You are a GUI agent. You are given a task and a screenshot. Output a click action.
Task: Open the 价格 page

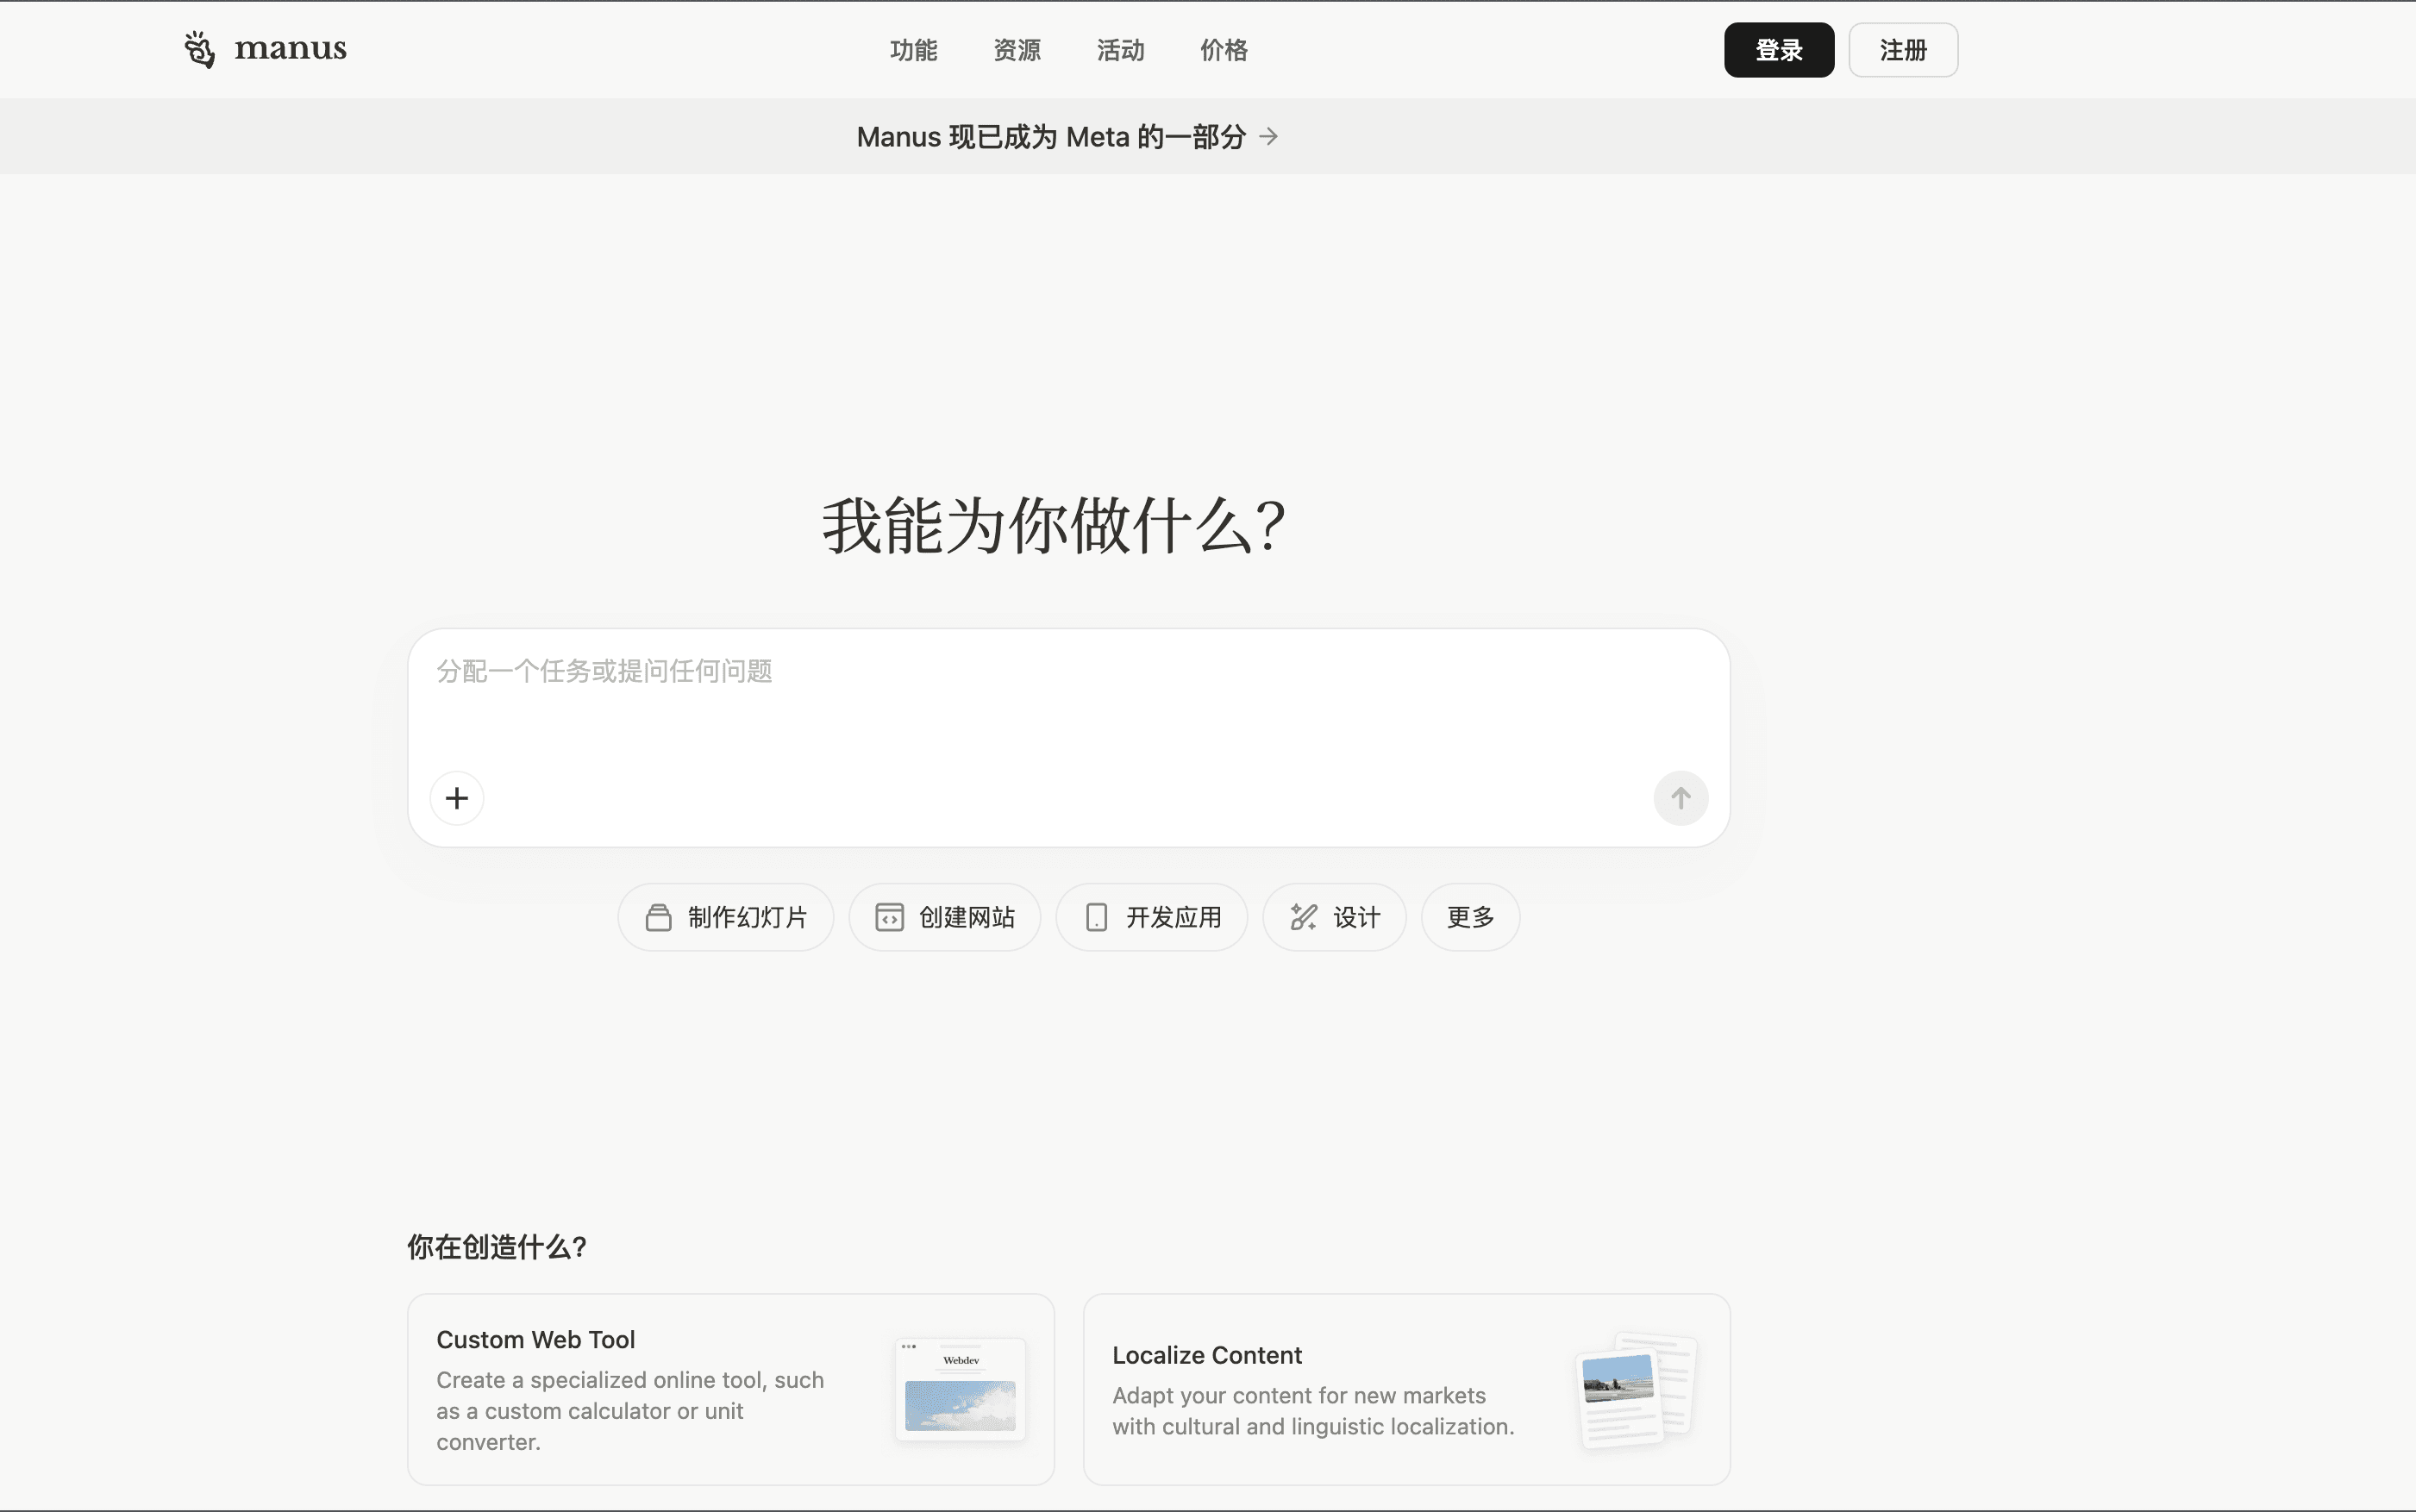[x=1223, y=49]
